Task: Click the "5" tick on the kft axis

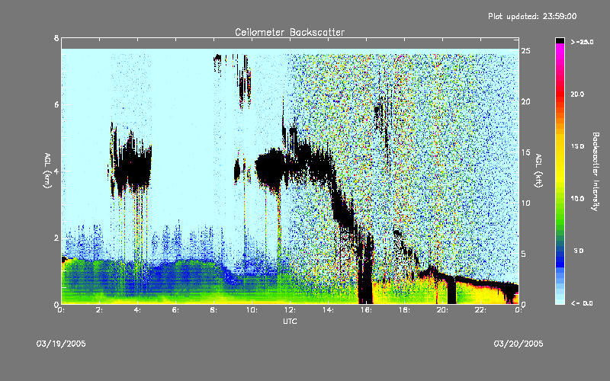Action: [x=524, y=254]
